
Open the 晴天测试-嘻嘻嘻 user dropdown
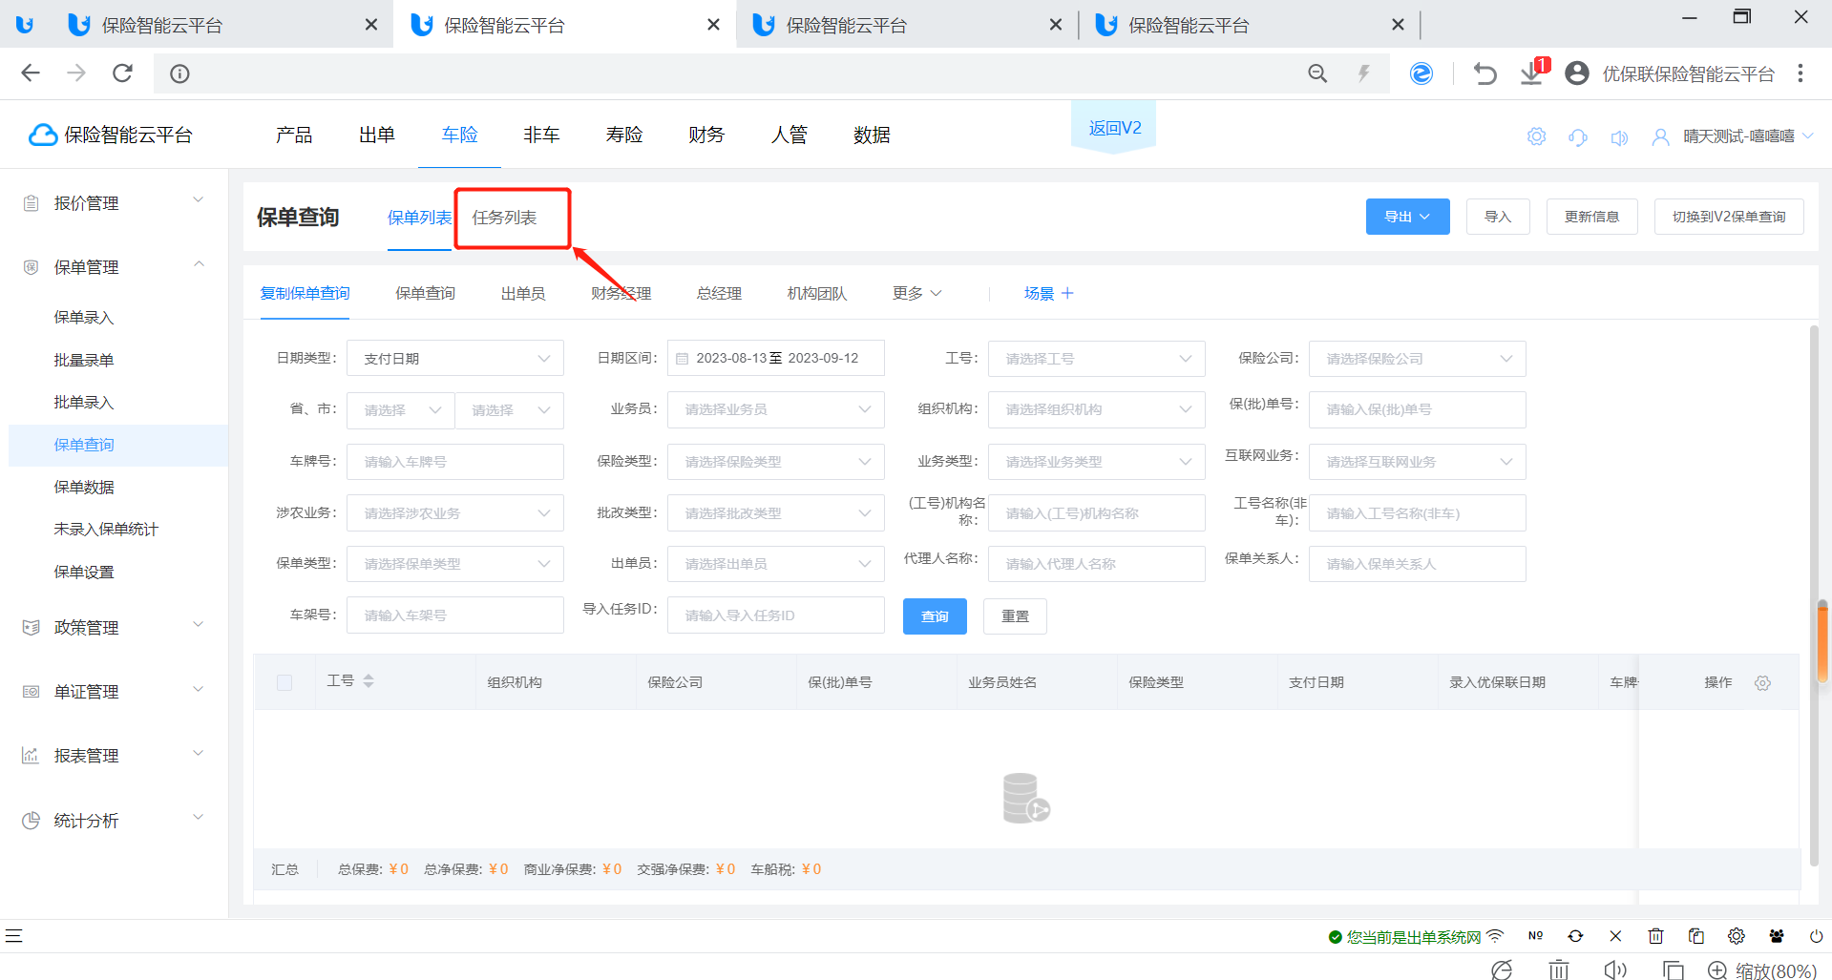tap(1748, 136)
